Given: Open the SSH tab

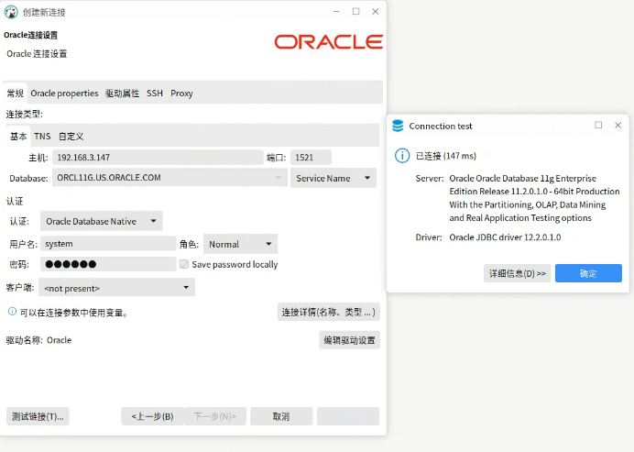Looking at the screenshot, I should (155, 94).
